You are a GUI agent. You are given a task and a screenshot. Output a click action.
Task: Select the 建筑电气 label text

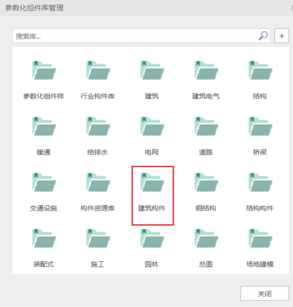(206, 96)
